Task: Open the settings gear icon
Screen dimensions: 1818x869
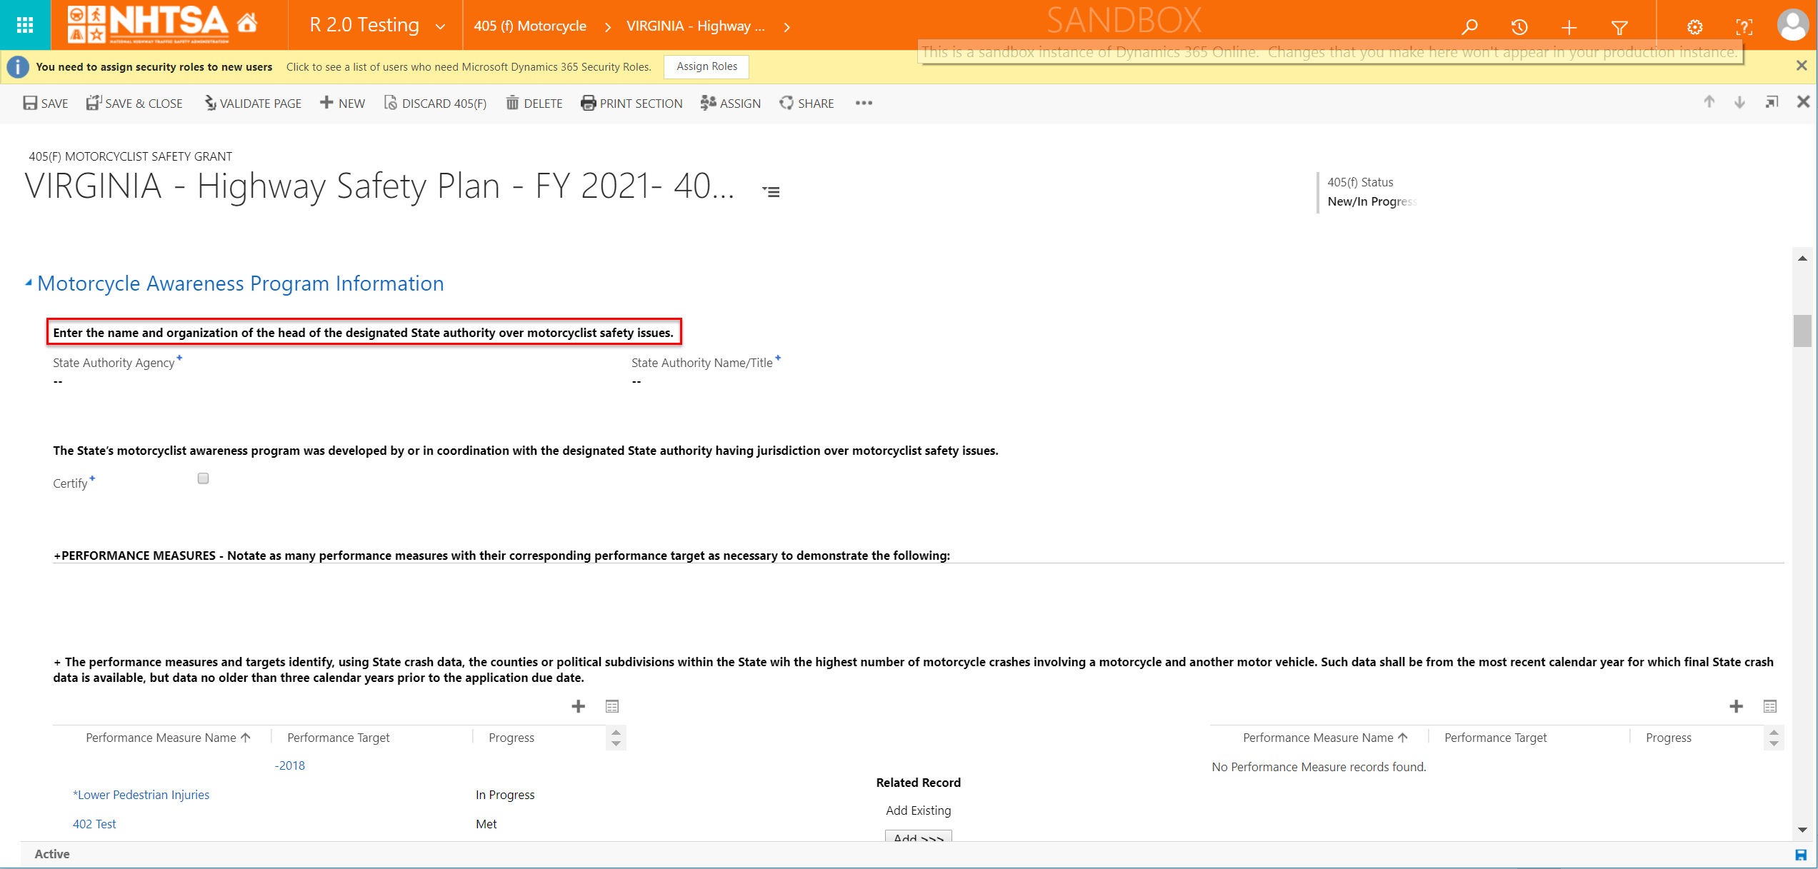Action: [1694, 27]
